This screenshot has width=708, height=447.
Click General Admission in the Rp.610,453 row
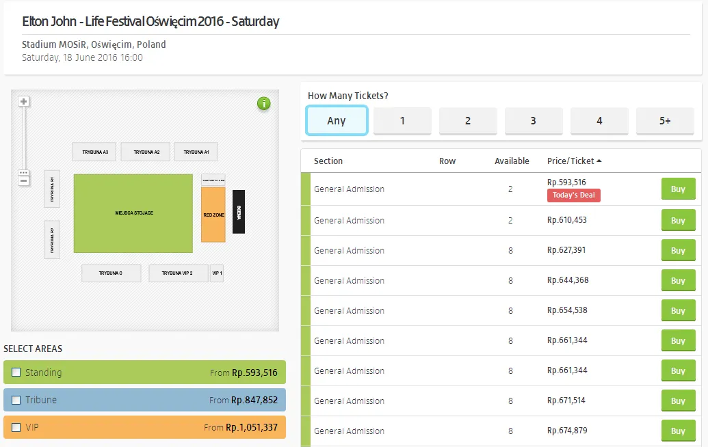[349, 221]
